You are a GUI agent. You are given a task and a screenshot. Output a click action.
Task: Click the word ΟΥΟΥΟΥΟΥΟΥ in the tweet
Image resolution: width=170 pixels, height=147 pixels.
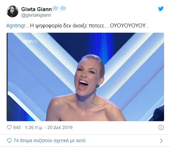click(x=128, y=26)
